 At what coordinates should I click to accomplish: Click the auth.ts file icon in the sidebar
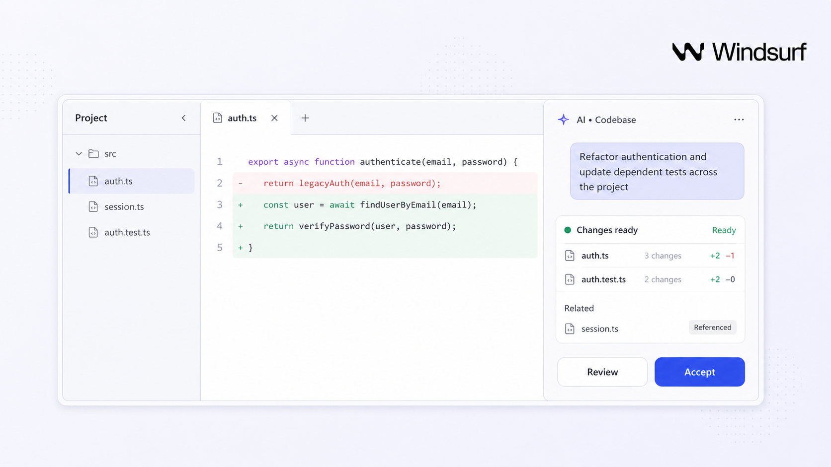pyautogui.click(x=93, y=181)
